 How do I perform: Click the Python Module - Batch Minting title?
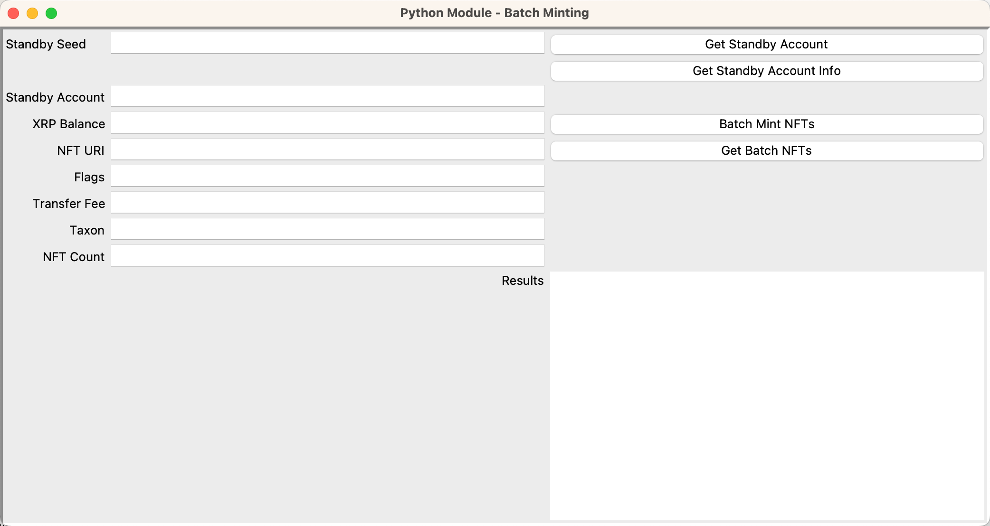[x=494, y=13]
